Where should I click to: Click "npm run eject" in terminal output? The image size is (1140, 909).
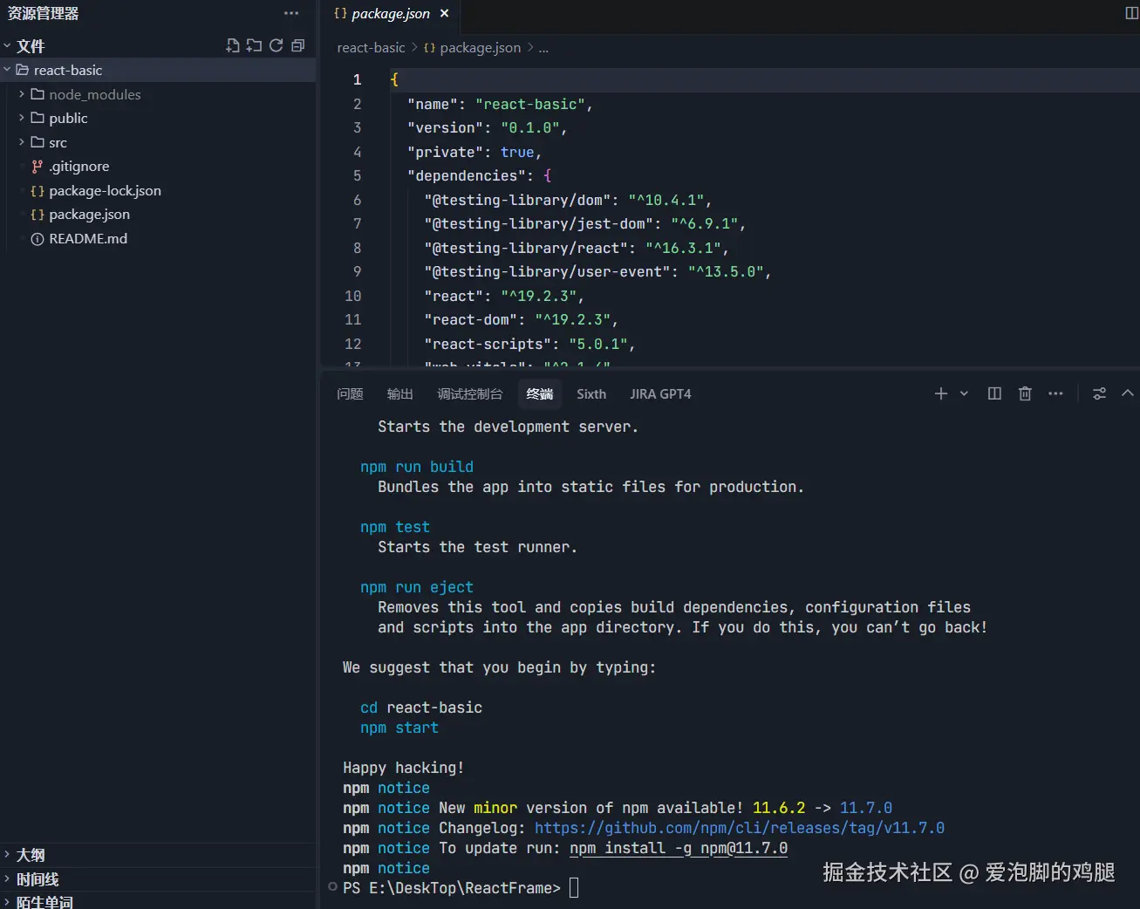417,587
